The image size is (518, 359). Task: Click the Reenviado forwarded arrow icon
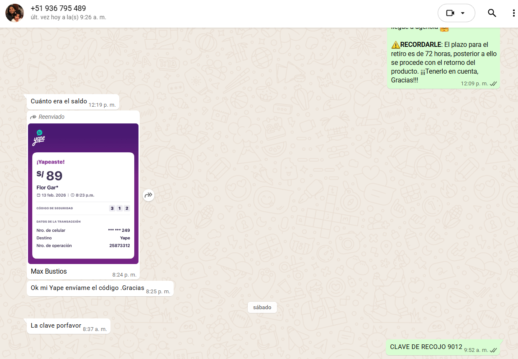[x=33, y=117]
